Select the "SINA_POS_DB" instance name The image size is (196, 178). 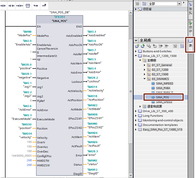pyautogui.click(x=59, y=12)
